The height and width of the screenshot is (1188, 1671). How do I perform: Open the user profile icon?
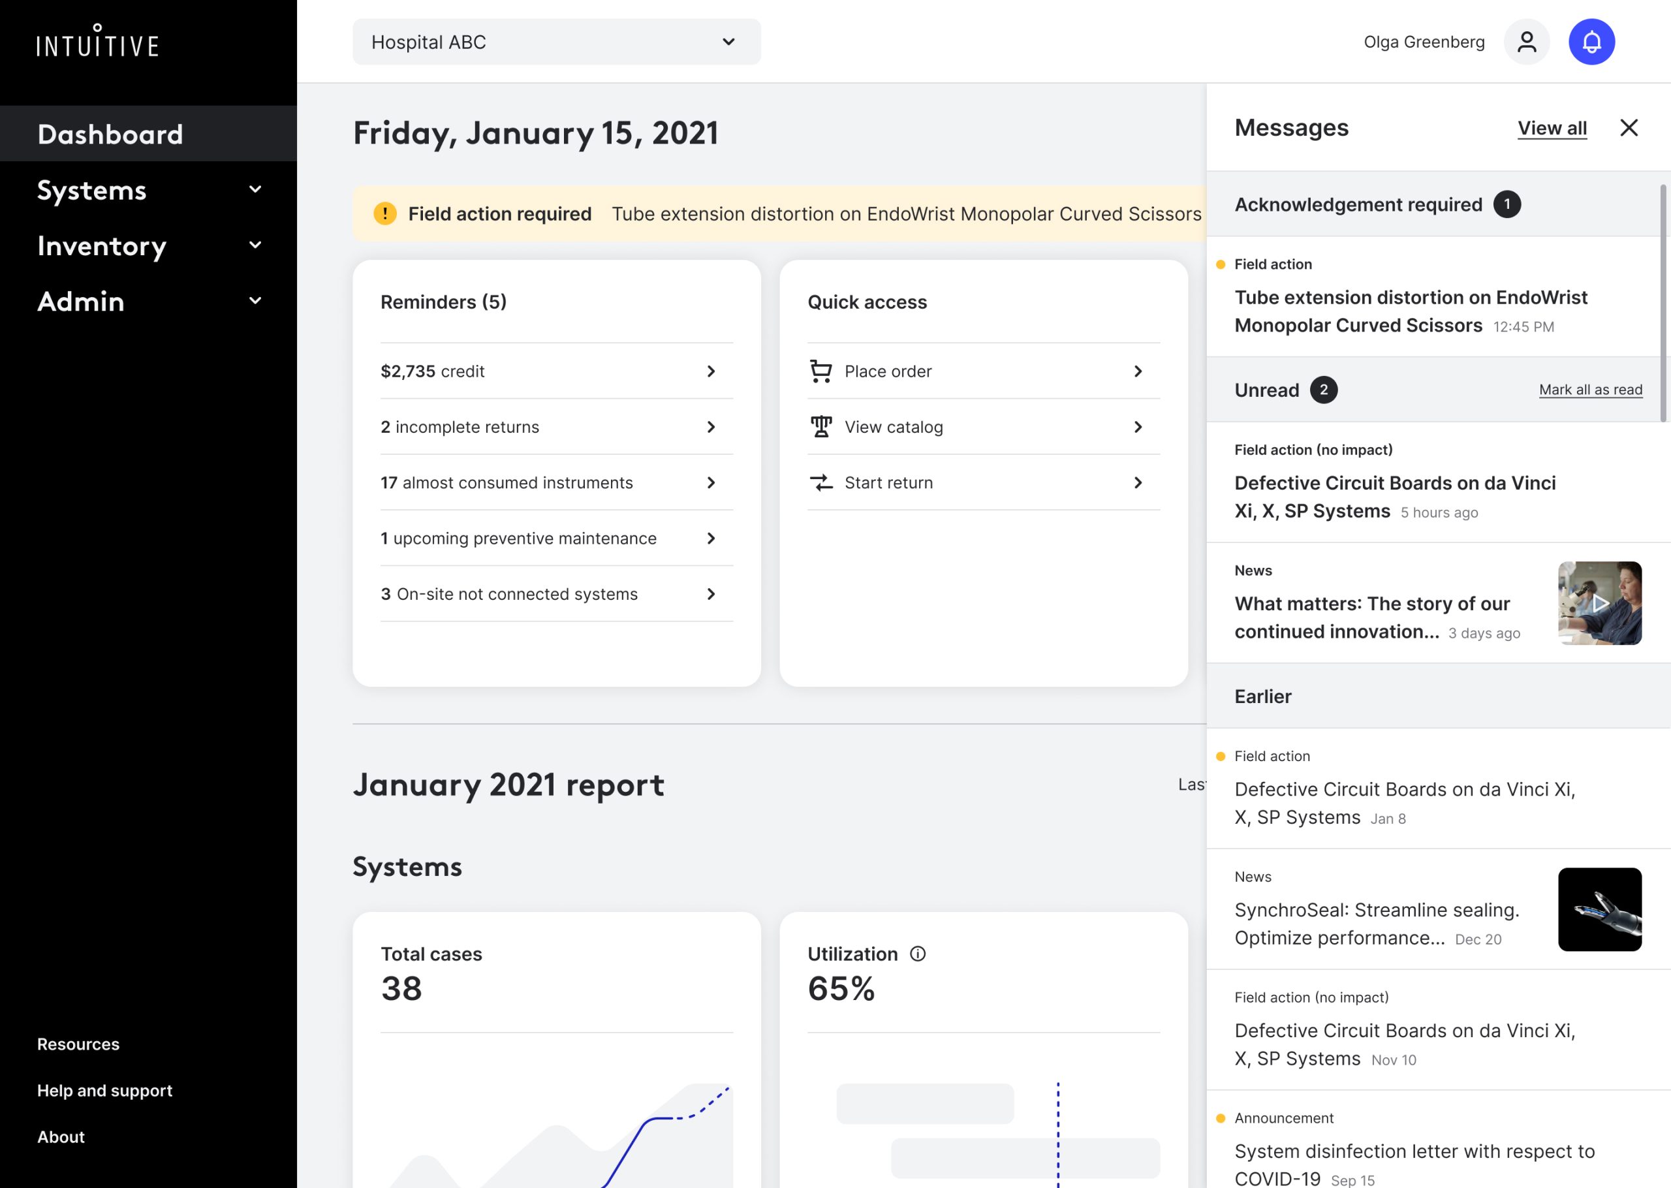(1526, 42)
